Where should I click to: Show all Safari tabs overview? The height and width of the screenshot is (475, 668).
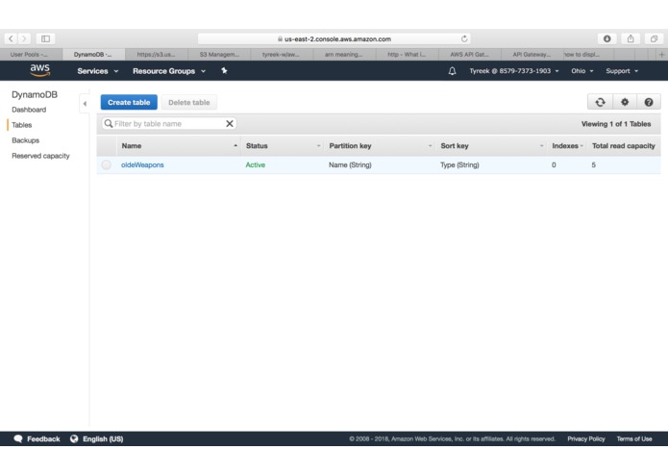654,38
